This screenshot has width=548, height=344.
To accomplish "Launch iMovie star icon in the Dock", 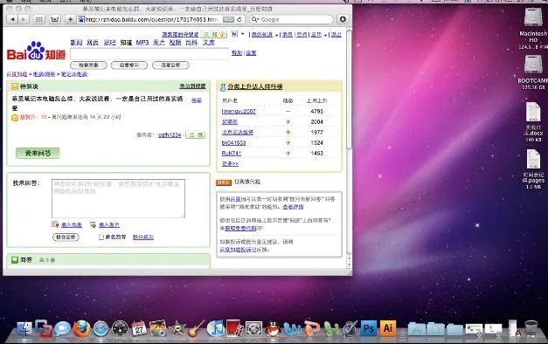I will 177,328.
